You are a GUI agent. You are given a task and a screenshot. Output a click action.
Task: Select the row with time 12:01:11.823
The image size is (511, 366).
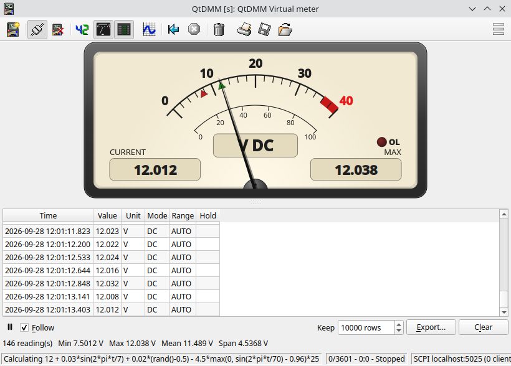point(111,231)
